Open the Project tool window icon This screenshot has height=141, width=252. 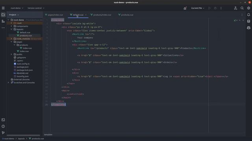[x=3, y=15]
